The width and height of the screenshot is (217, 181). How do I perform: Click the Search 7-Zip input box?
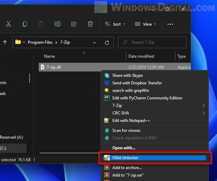pyautogui.click(x=152, y=42)
